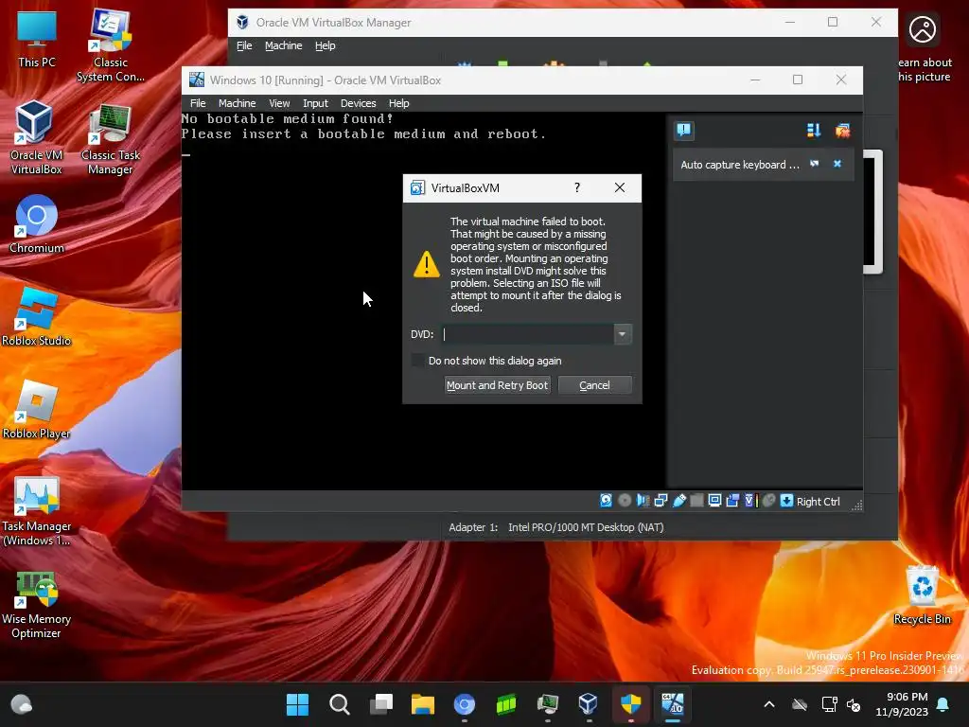969x727 pixels.
Task: Show hidden tray icons chevron
Action: (769, 704)
